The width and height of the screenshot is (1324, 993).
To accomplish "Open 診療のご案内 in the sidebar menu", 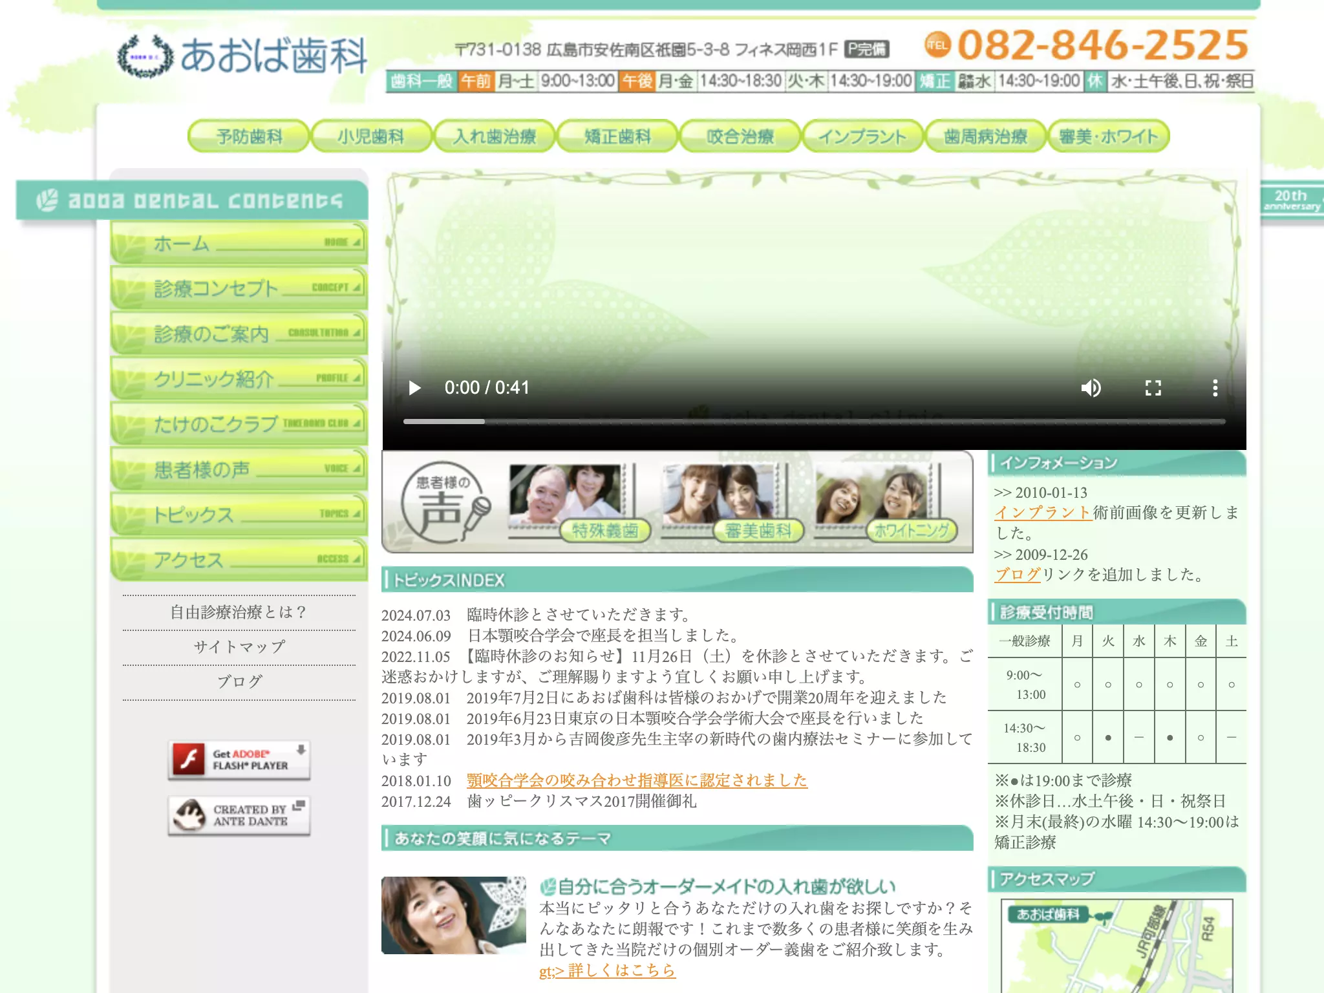I will [239, 334].
